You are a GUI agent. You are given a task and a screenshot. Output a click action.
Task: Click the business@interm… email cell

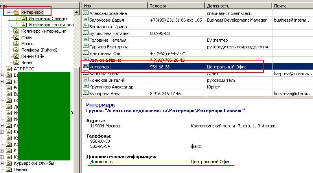pos(292,20)
